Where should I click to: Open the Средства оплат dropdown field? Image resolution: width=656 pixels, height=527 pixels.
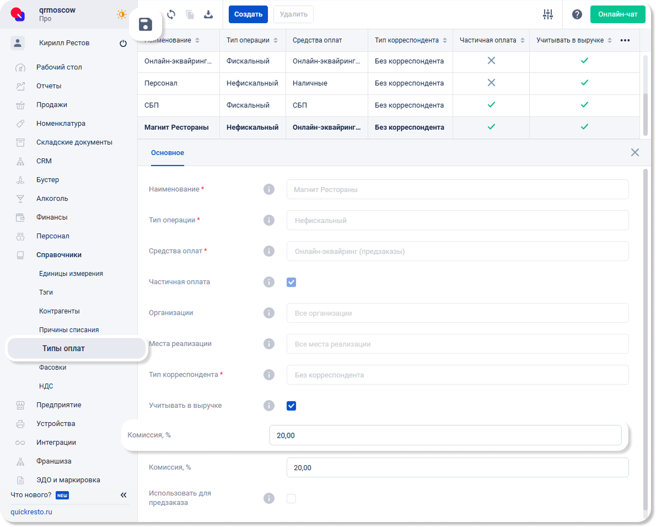pos(458,251)
